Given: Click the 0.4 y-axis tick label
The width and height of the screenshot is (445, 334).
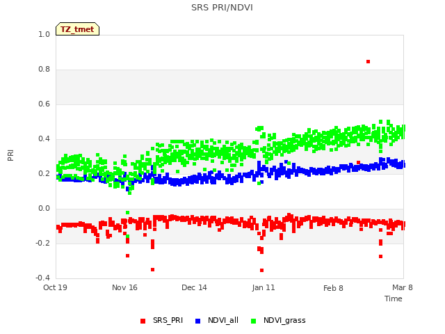Looking at the screenshot, I should click(44, 139).
